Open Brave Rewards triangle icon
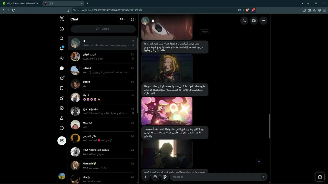The width and height of the screenshot is (328, 184). point(253,10)
